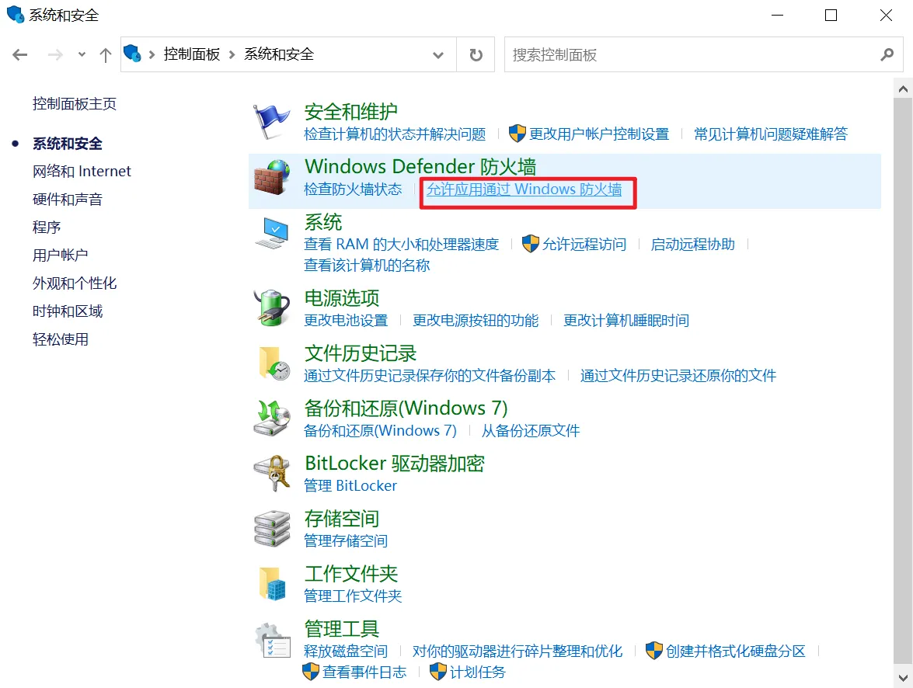Click 检查防火墙状态 link
This screenshot has width=913, height=688.
[x=353, y=189]
